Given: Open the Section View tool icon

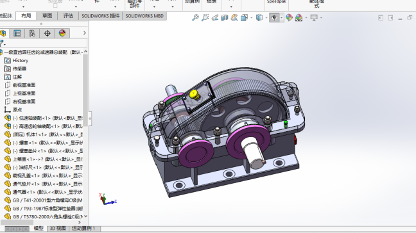Looking at the screenshot, I should point(225,18).
